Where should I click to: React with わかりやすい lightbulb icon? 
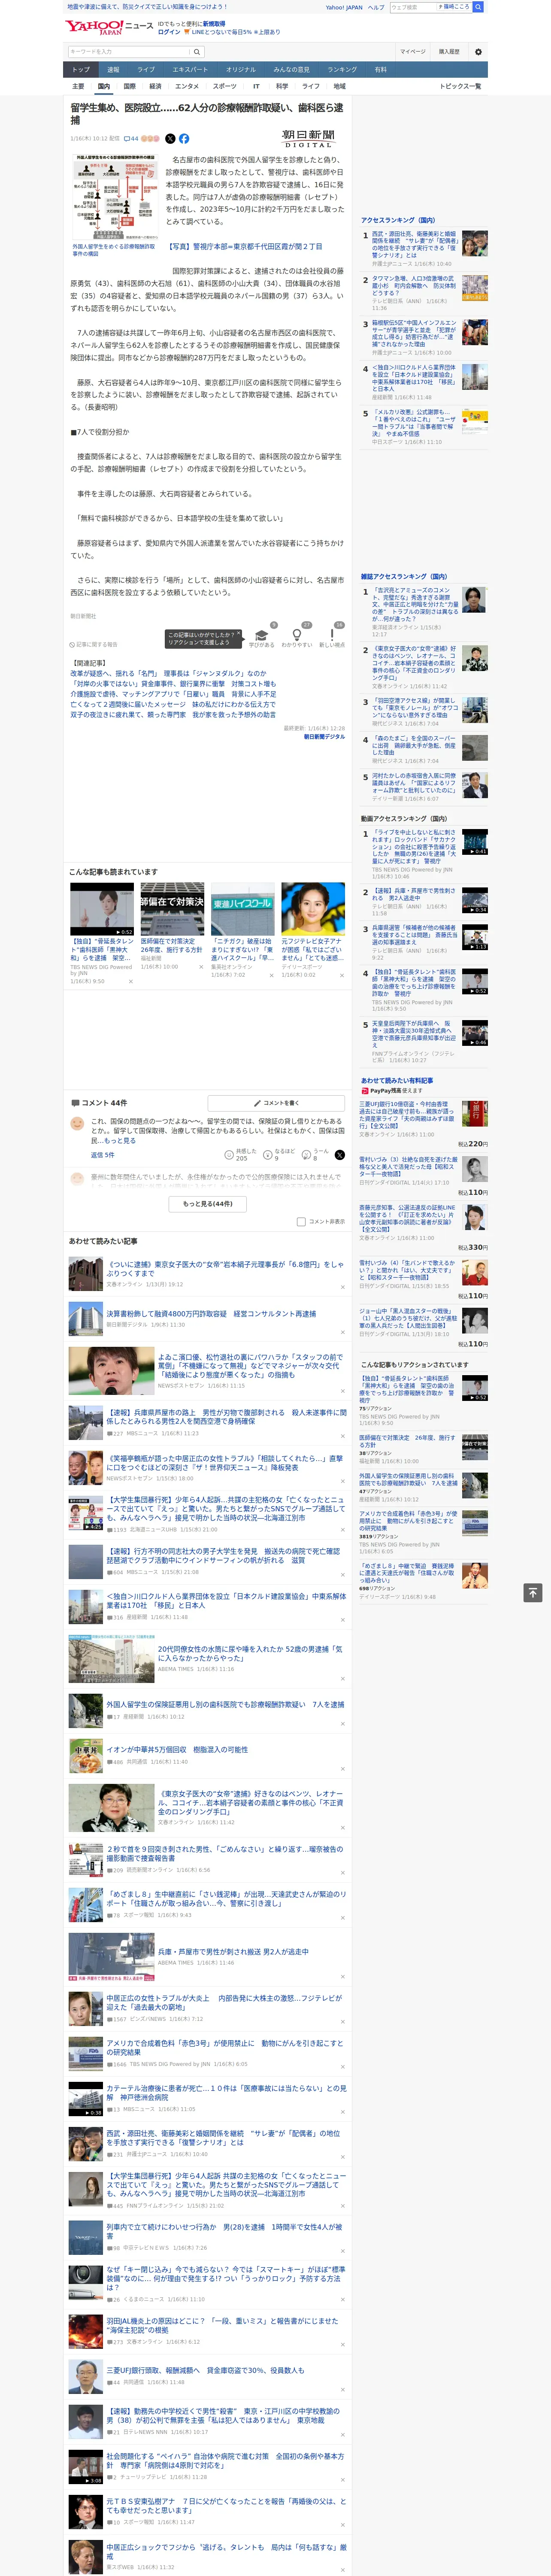click(x=296, y=635)
